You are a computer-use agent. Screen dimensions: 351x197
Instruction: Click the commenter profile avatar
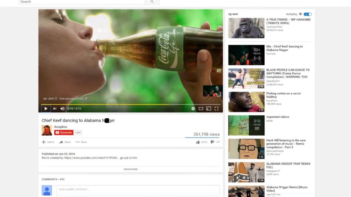tap(47, 190)
